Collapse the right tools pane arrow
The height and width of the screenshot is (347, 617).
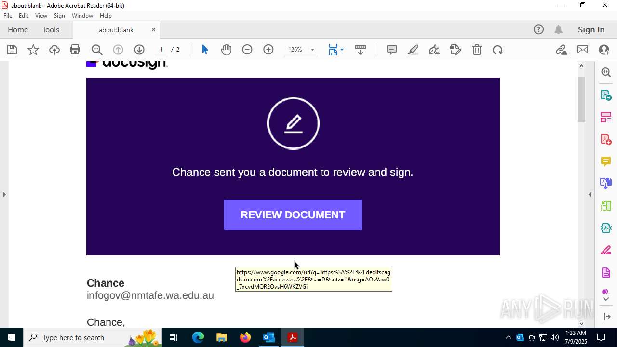pyautogui.click(x=590, y=194)
